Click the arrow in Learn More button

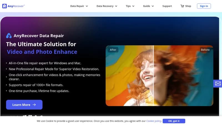[34, 105]
